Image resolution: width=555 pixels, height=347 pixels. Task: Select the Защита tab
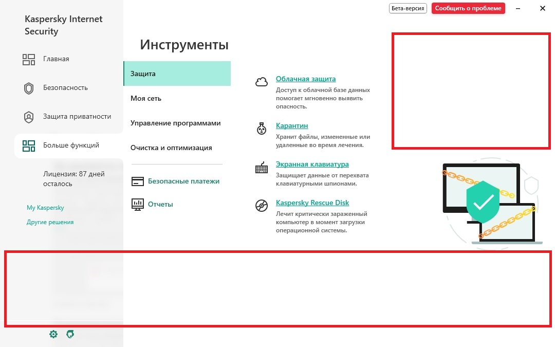[x=177, y=74]
